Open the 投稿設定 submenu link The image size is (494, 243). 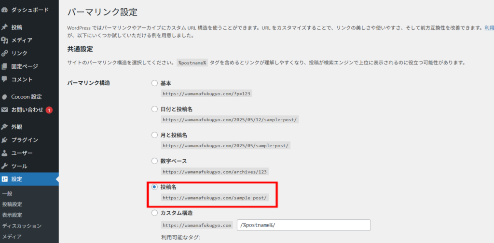click(12, 205)
